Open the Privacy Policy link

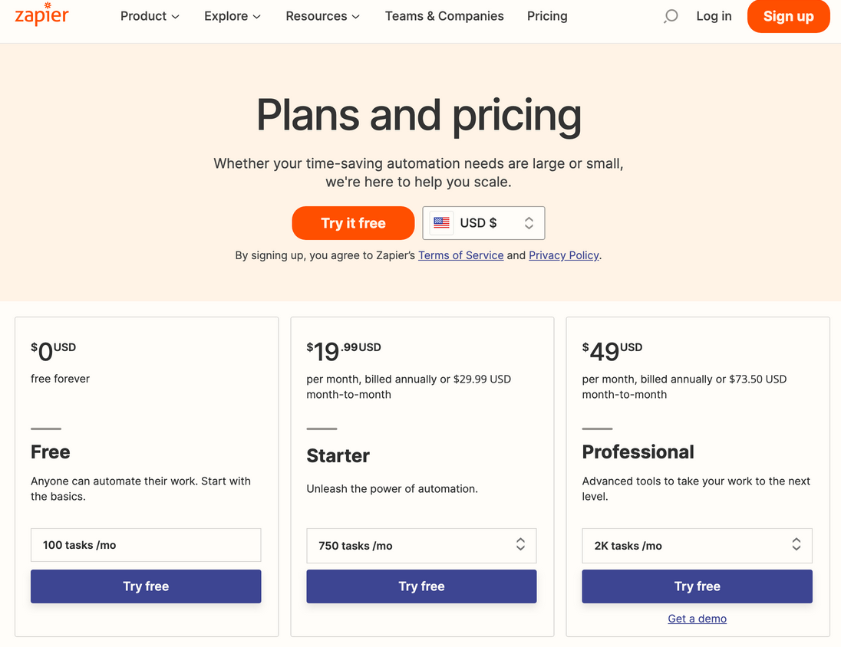tap(564, 255)
